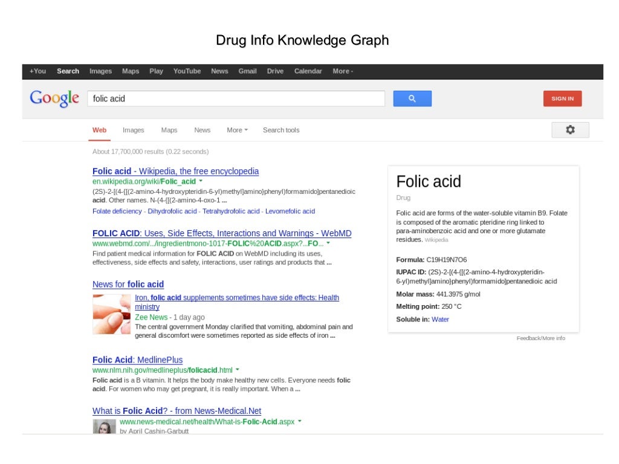Click the Formula: C19H19N7O6 text

(x=432, y=260)
